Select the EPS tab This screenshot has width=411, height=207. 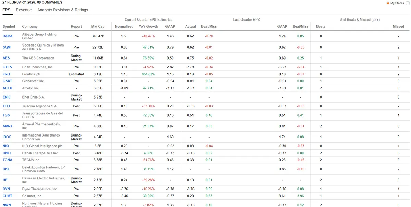tap(6, 10)
